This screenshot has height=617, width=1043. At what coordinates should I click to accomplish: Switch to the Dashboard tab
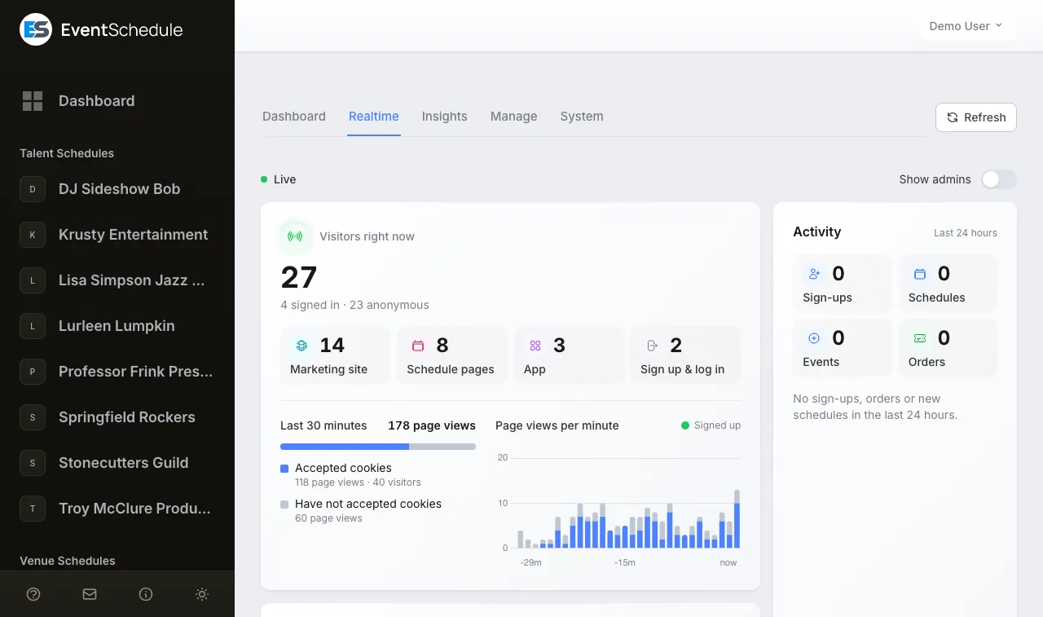[294, 117]
